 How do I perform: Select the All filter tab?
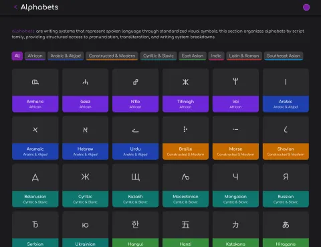17,56
